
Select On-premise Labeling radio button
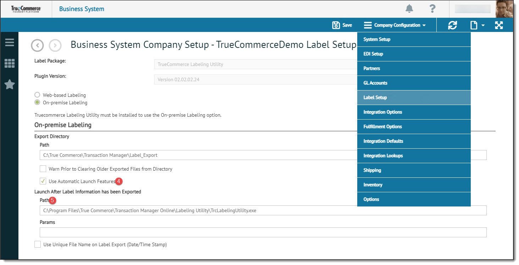point(37,103)
